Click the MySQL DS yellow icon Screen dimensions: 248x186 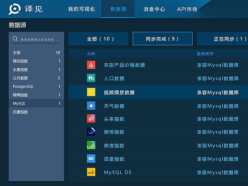coord(91,172)
